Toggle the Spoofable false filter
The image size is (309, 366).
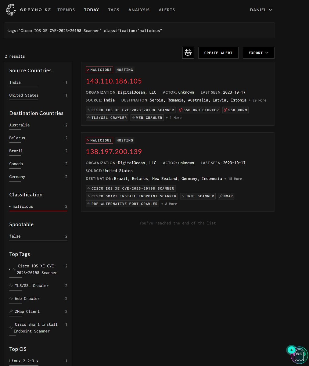[x=38, y=236]
